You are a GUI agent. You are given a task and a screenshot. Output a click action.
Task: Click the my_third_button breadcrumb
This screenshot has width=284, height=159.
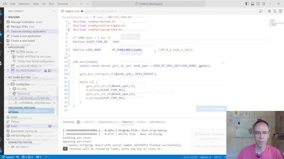point(72,17)
